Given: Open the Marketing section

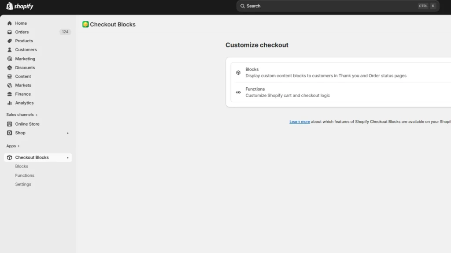Looking at the screenshot, I should [x=25, y=59].
